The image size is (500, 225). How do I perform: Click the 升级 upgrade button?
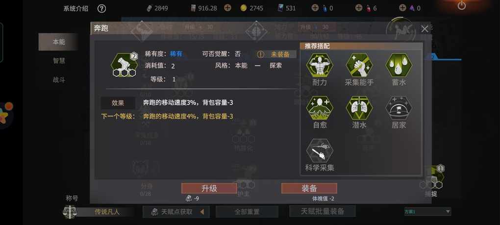pos(209,188)
